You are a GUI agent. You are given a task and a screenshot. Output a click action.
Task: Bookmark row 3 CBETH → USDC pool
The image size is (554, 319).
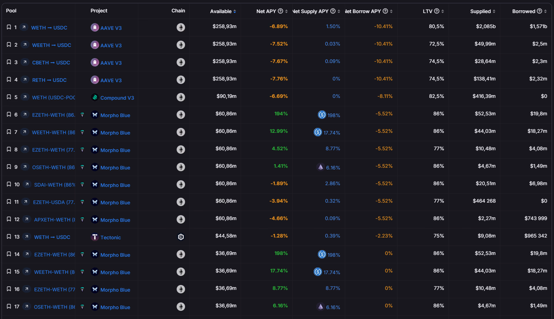point(9,62)
